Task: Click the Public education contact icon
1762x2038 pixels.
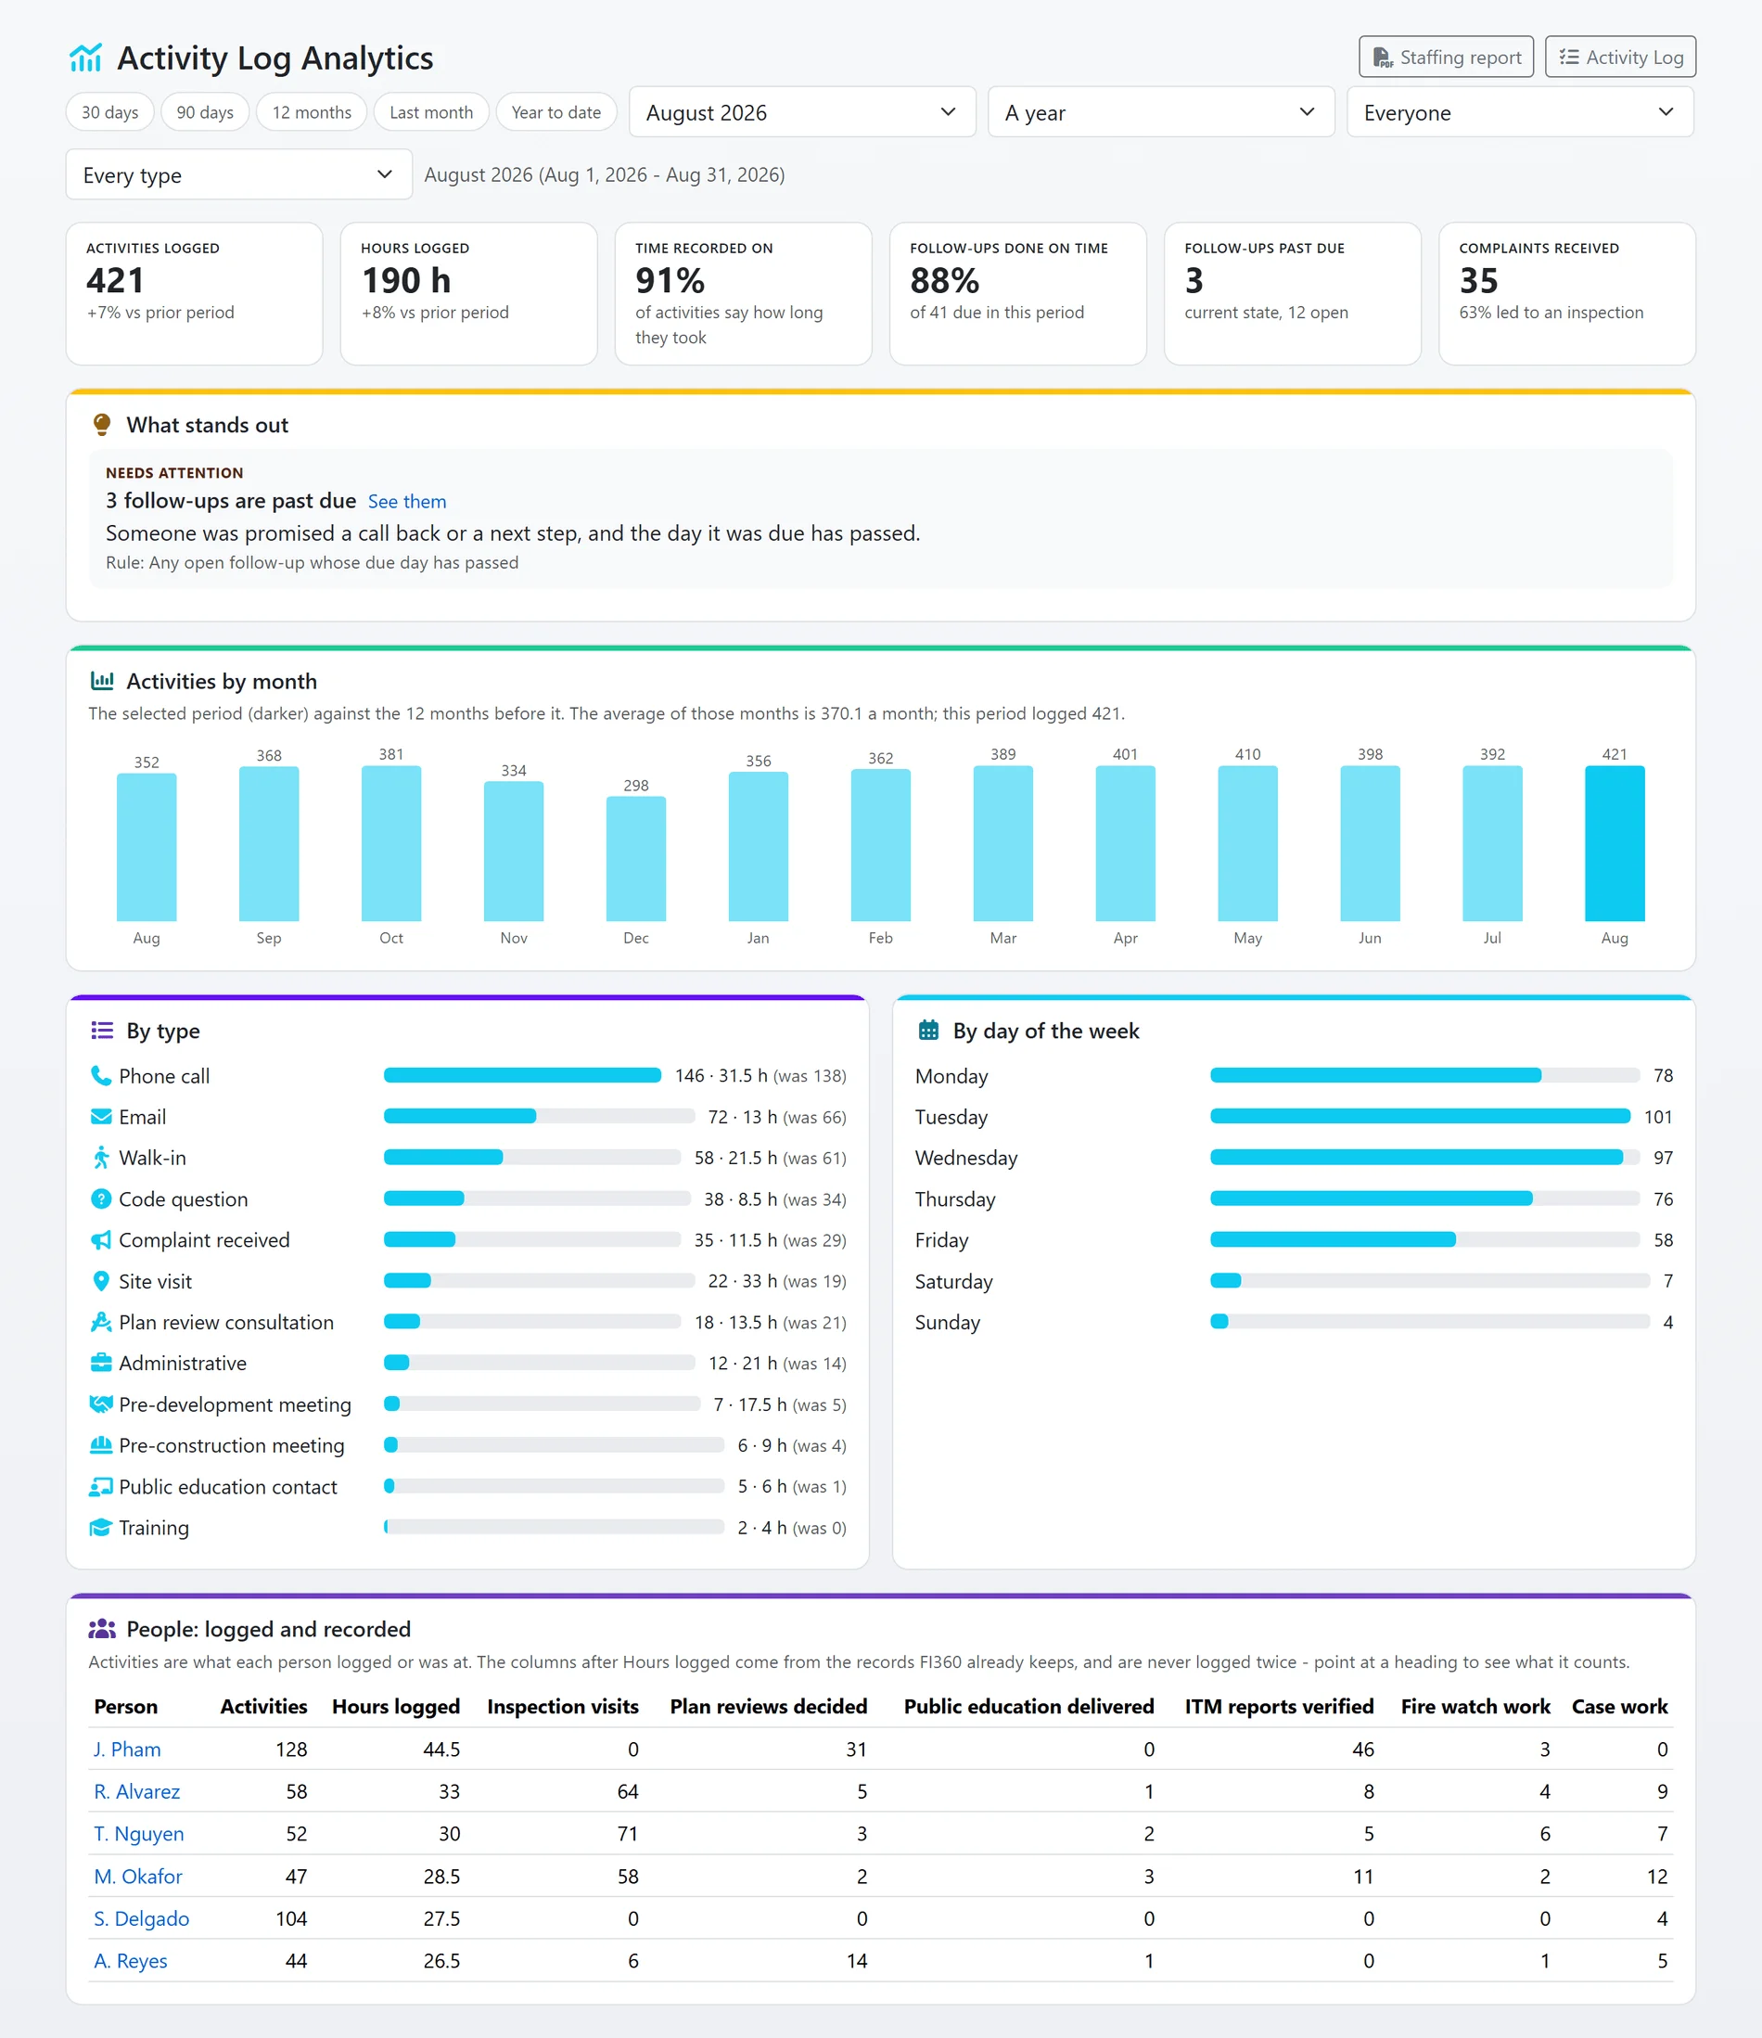Action: (x=100, y=1486)
